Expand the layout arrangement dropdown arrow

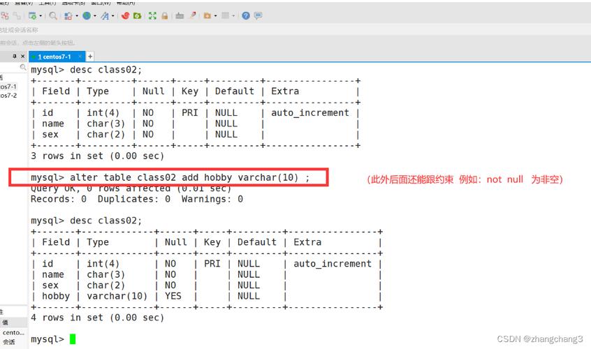(x=77, y=16)
